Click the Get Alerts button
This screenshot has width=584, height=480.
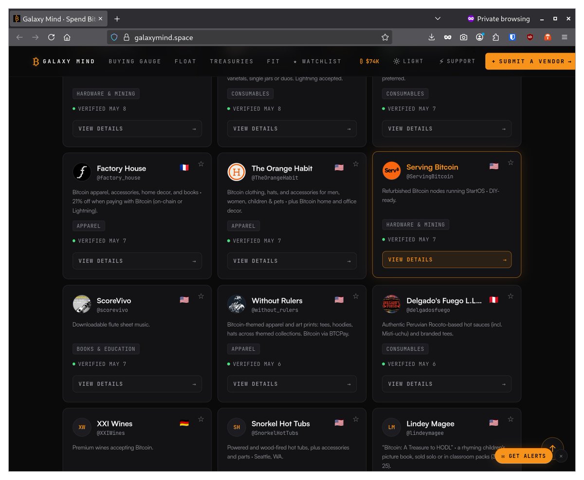coord(524,456)
